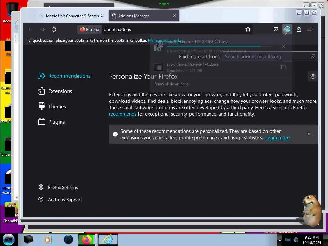
Task: Close the Metric Unit Converter tab
Action: point(102,16)
